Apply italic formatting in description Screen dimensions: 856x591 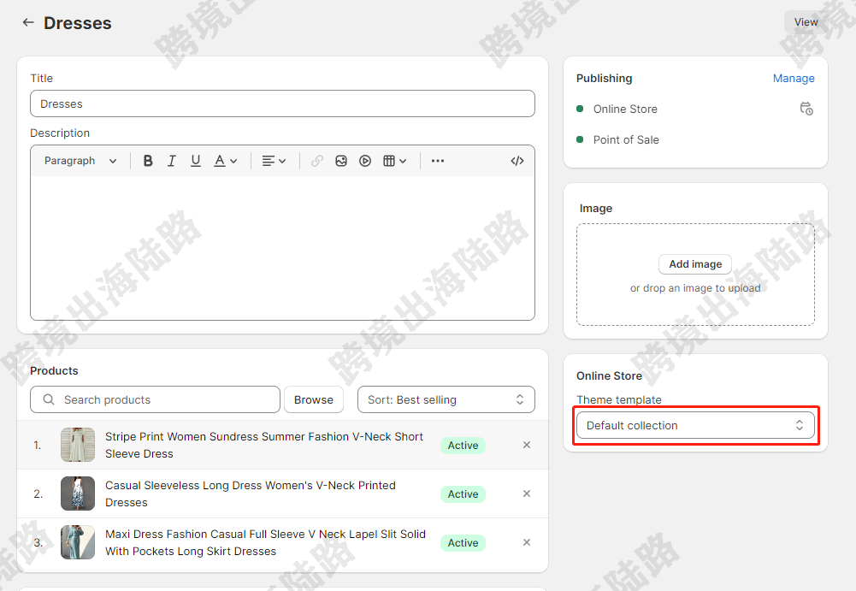pos(172,161)
